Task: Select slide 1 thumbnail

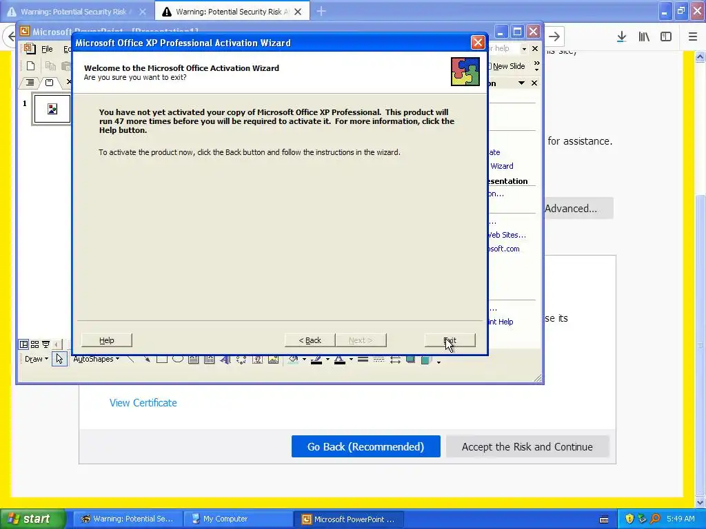Action: click(x=52, y=109)
